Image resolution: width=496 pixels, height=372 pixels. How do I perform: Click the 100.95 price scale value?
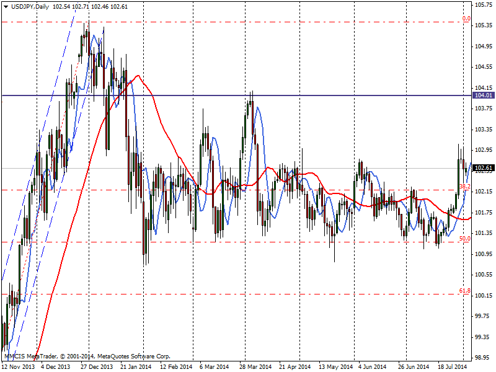click(484, 254)
